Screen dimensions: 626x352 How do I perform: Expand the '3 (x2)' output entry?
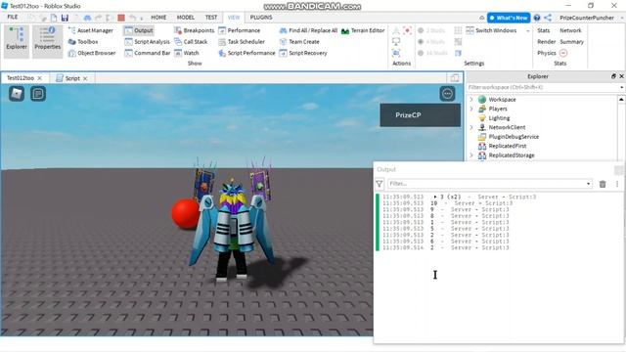(x=434, y=197)
